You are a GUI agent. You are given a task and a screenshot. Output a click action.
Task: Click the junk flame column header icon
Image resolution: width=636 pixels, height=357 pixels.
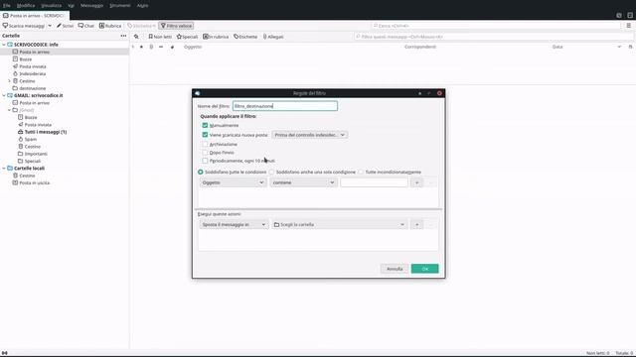click(x=172, y=47)
